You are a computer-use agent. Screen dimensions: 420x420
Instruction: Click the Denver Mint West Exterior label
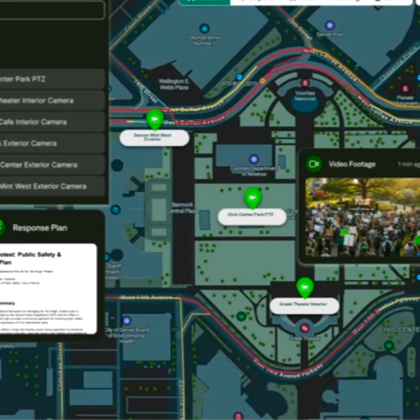154,138
